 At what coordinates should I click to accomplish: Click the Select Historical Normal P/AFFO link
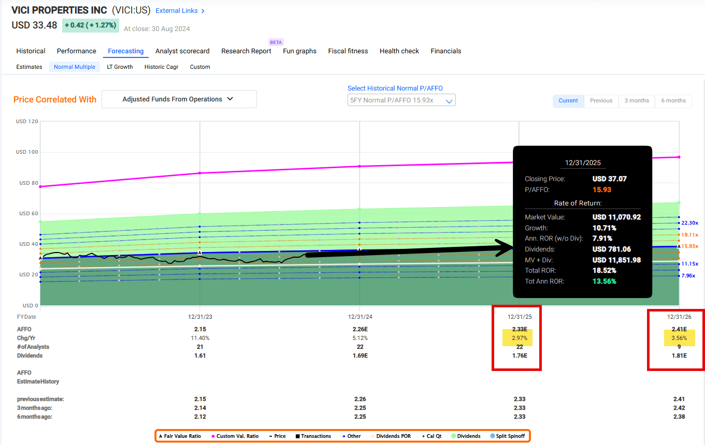(x=395, y=88)
